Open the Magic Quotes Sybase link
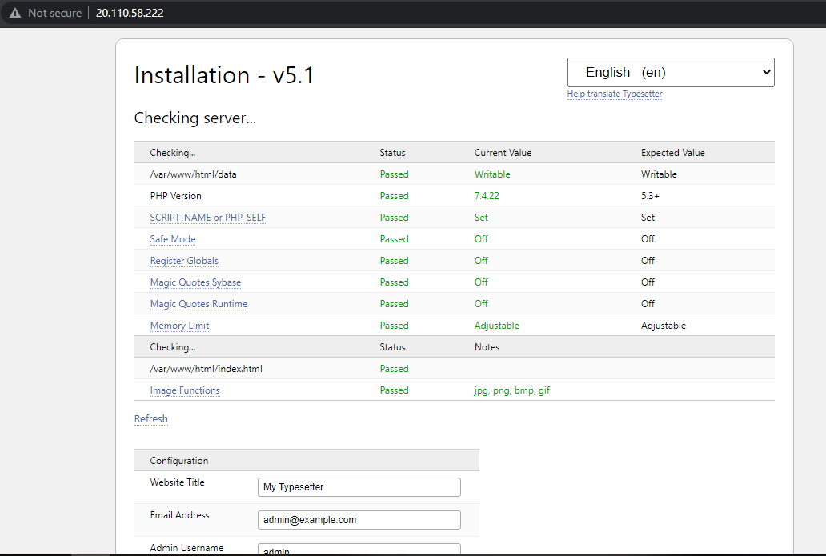 coord(195,282)
